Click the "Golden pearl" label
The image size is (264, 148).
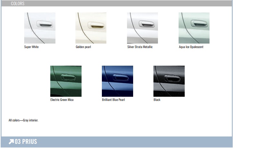(83, 47)
